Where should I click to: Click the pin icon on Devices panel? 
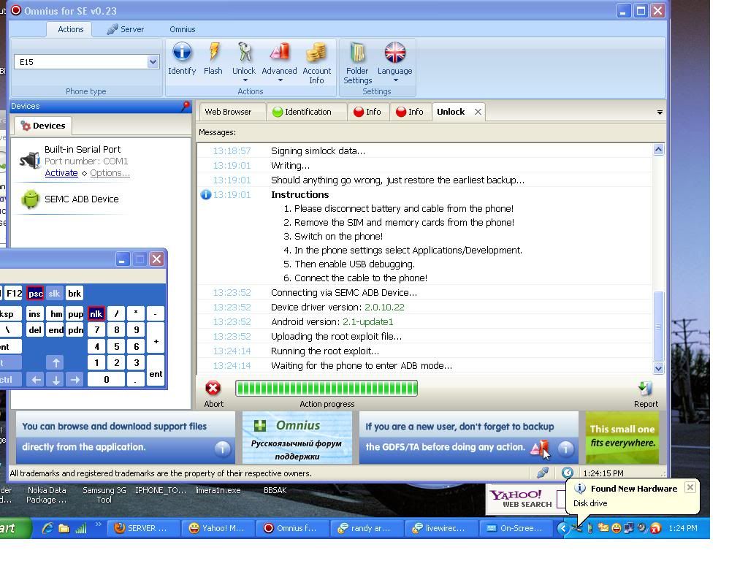click(186, 107)
